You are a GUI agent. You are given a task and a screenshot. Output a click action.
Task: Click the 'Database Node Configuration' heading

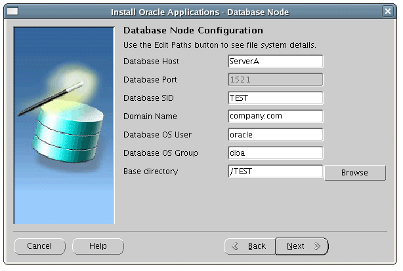tap(193, 31)
